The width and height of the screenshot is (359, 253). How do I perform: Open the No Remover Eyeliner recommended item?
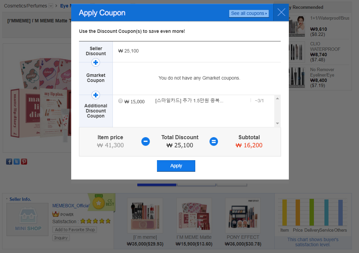point(322,72)
